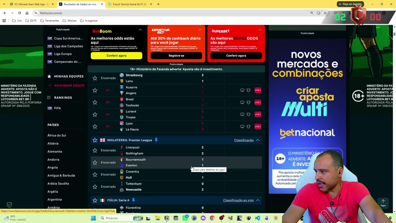Open Serie A 'Classificação ao vivo' link
Image resolution: width=396 pixels, height=223 pixels.
click(238, 200)
